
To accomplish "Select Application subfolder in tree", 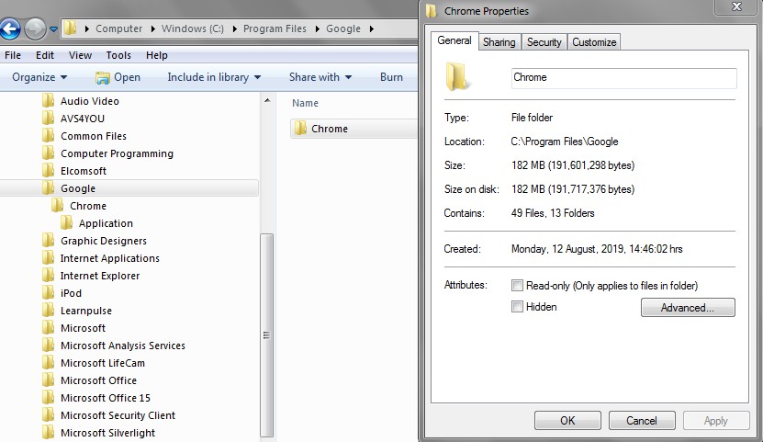I will tap(106, 223).
